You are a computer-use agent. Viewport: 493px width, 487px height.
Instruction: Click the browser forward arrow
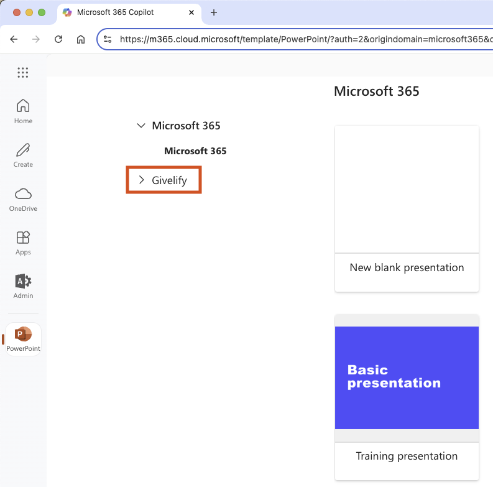pos(36,39)
